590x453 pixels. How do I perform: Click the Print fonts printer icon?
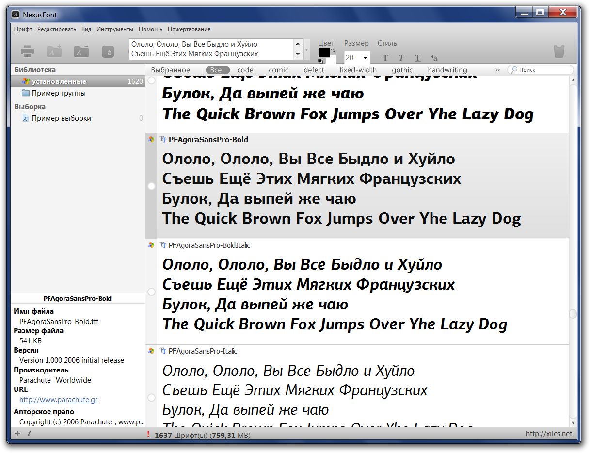pos(27,51)
